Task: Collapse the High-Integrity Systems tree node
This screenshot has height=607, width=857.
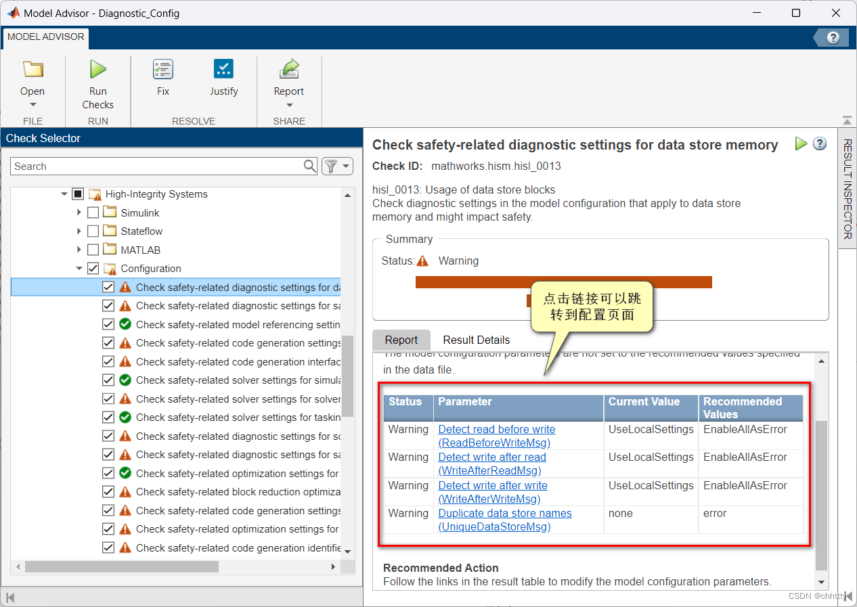Action: [64, 194]
